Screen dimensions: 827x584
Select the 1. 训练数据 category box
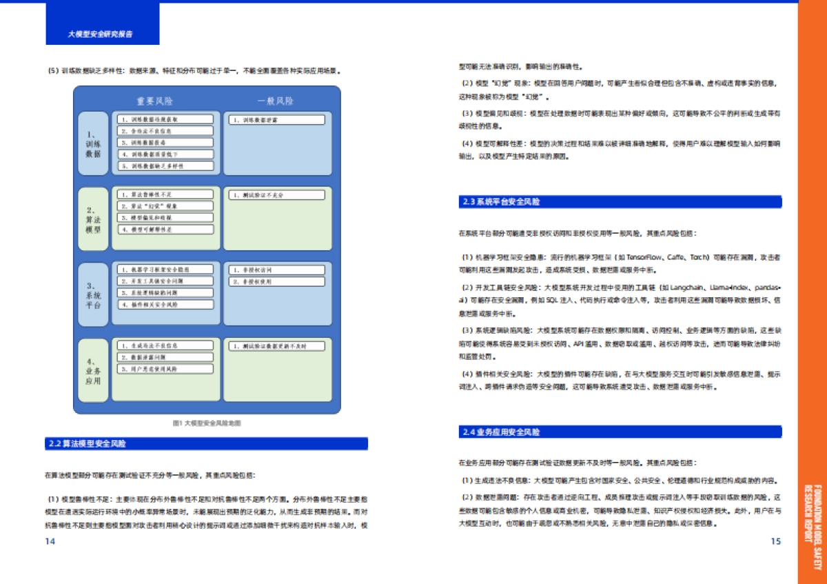pos(92,142)
